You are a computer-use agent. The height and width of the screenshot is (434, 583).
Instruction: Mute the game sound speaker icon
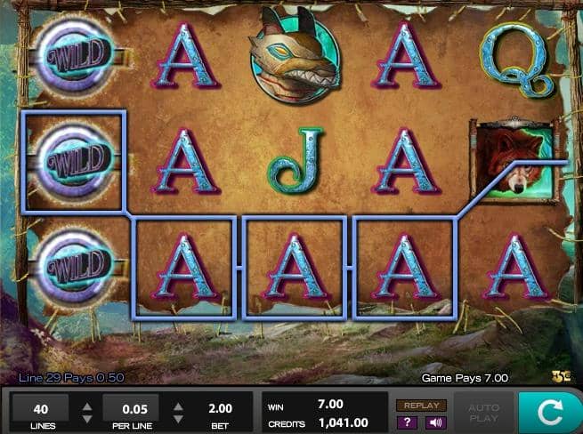[435, 422]
